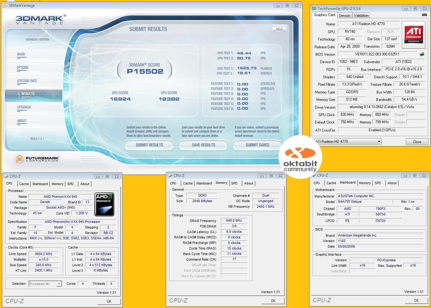The width and height of the screenshot is (431, 308).
Task: Click the BIOS Version field in GPU-Z
Action: pyautogui.click(x=377, y=54)
